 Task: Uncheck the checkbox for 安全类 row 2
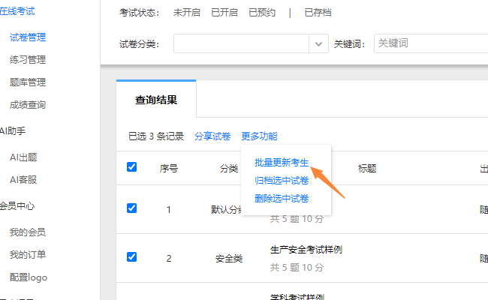click(x=131, y=257)
